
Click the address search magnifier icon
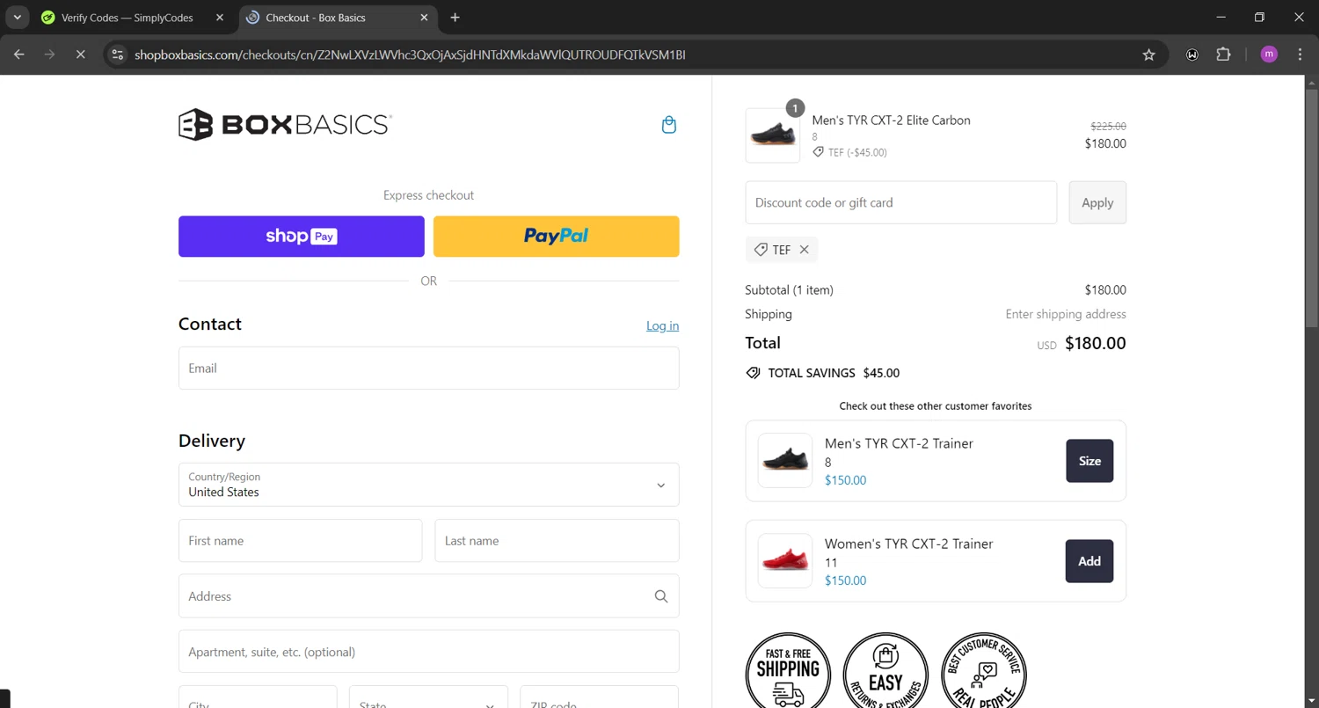click(x=661, y=596)
